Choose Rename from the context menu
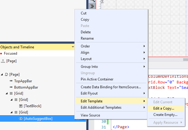This screenshot has height=130, width=188. (x=111, y=38)
